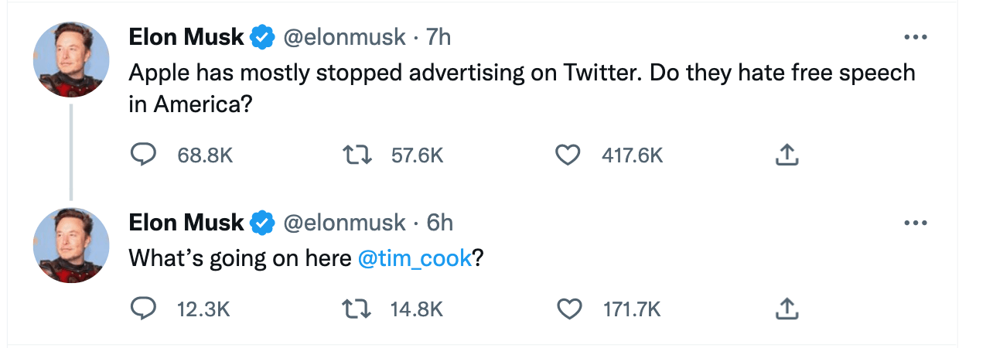The image size is (993, 348).
Task: Click the 6h timestamp on second tweet
Action: click(x=439, y=223)
